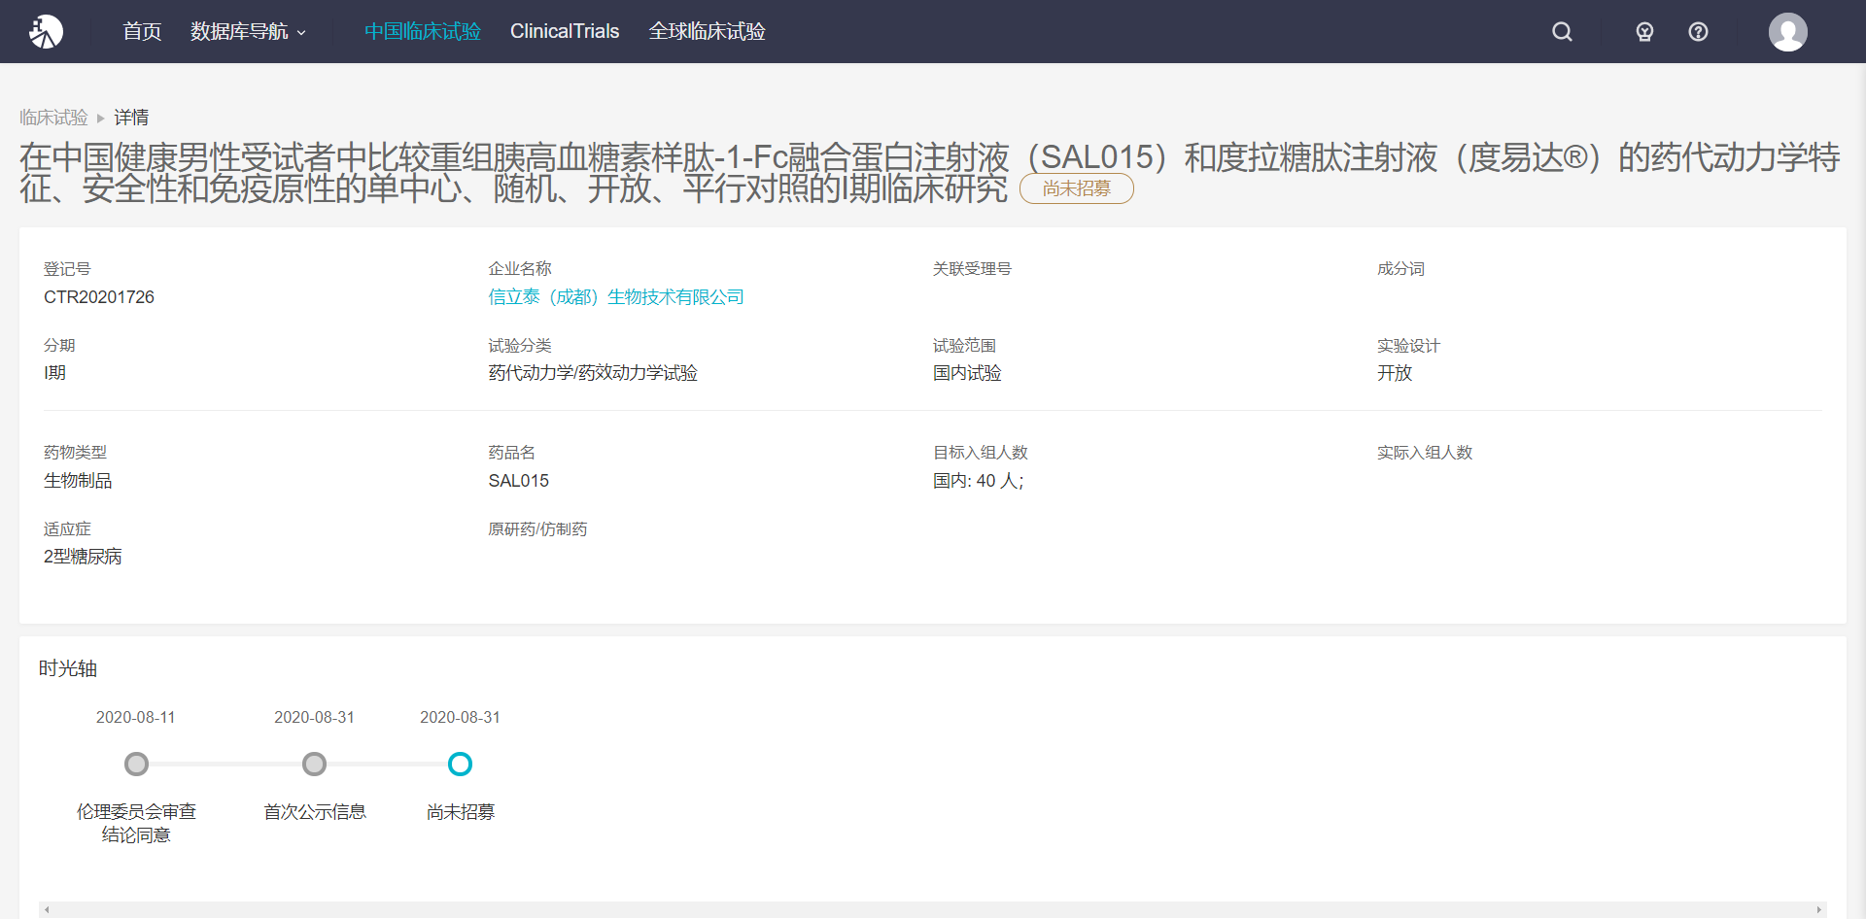Select the 首次公示信息 timeline marker
The image size is (1866, 919).
pyautogui.click(x=314, y=765)
